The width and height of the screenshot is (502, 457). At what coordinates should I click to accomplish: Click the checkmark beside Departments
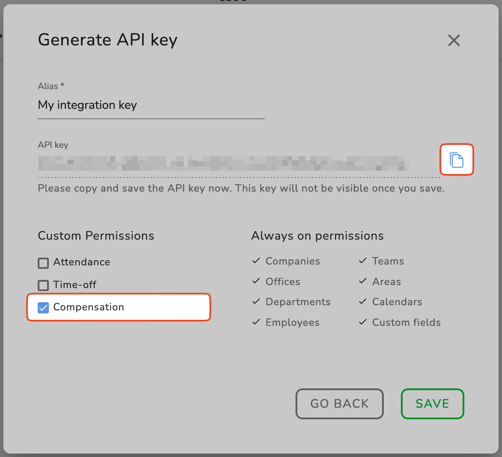pyautogui.click(x=256, y=302)
